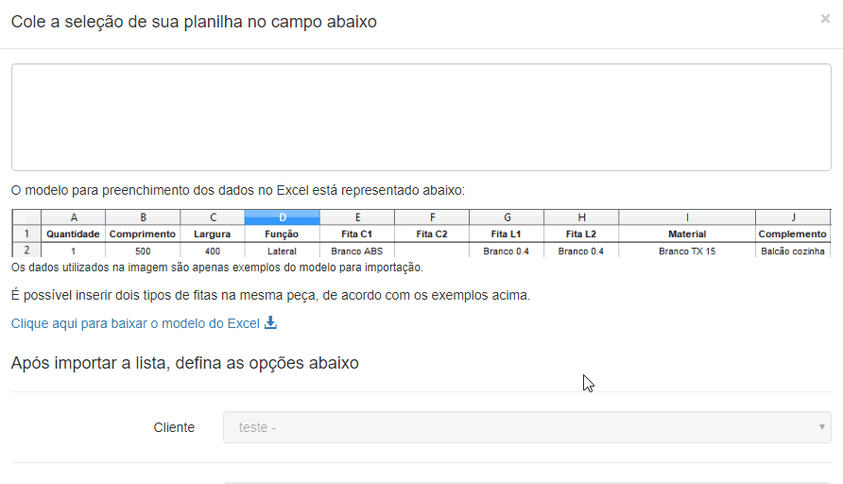Click the 'Função' header cell
843x484 pixels.
[x=282, y=233]
